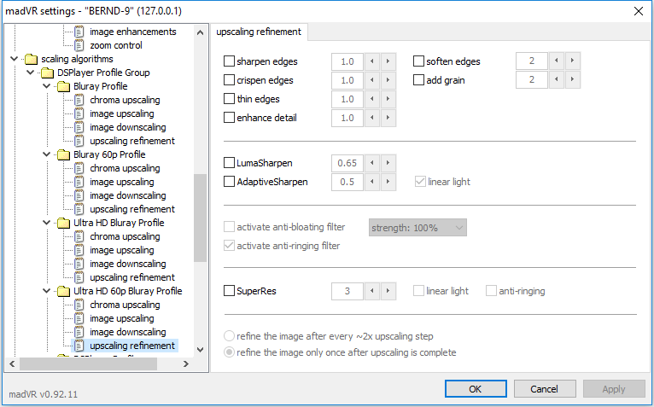The height and width of the screenshot is (407, 654).
Task: Decrease the crispen edges value
Action: (372, 80)
